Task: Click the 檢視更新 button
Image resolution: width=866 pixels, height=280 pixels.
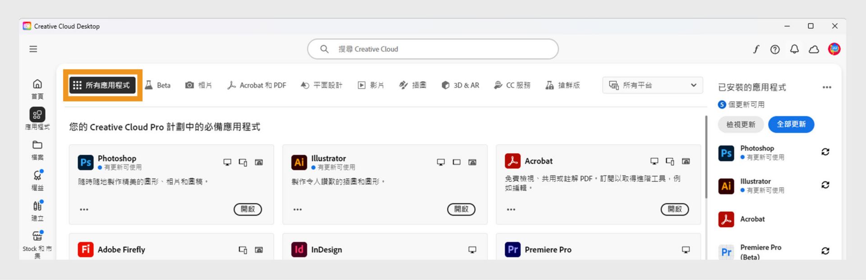Action: pos(741,124)
